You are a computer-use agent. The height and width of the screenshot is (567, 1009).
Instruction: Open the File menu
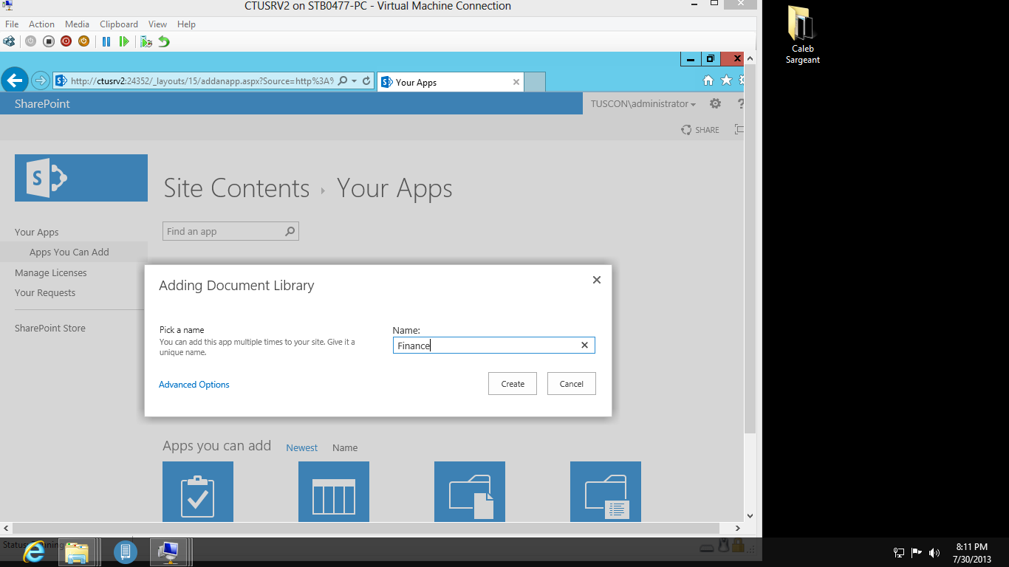(x=12, y=24)
